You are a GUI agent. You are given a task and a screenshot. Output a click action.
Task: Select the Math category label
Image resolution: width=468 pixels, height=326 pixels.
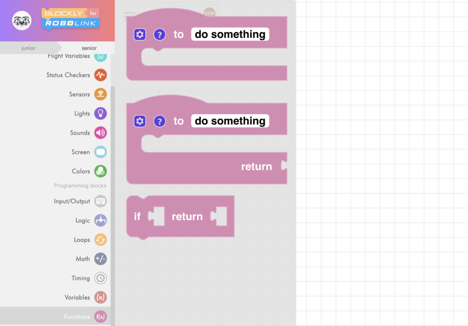coord(83,259)
